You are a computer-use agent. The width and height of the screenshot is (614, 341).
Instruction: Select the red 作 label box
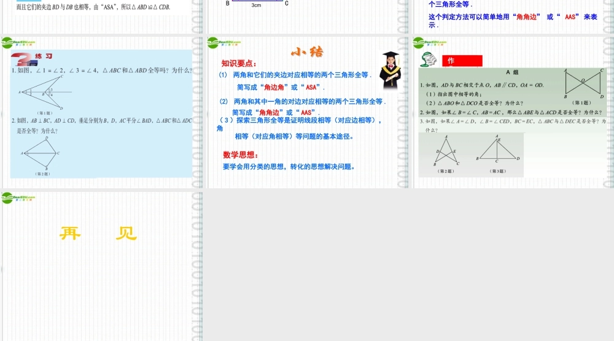[x=462, y=61]
